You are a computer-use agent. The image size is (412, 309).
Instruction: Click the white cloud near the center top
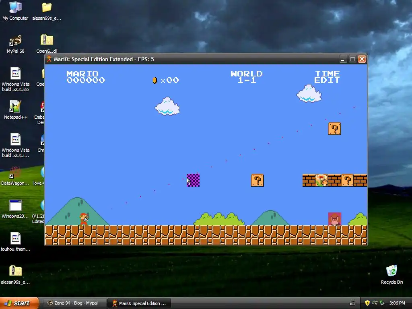point(167,106)
